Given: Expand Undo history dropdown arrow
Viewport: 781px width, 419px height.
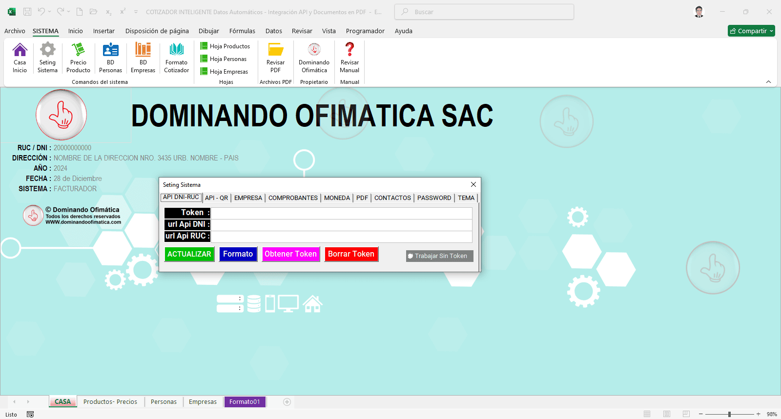Looking at the screenshot, I should tap(50, 12).
